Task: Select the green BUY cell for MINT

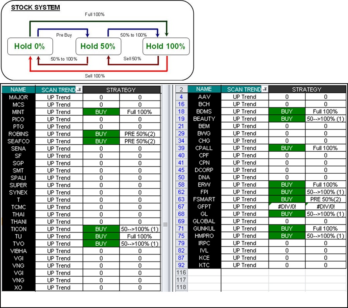Action: pyautogui.click(x=101, y=112)
